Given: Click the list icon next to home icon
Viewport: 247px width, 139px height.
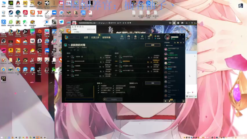Looking at the screenshot, I should [x=178, y=23].
